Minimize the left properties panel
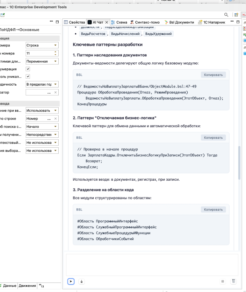The width and height of the screenshot is (246, 292). pos(51,22)
